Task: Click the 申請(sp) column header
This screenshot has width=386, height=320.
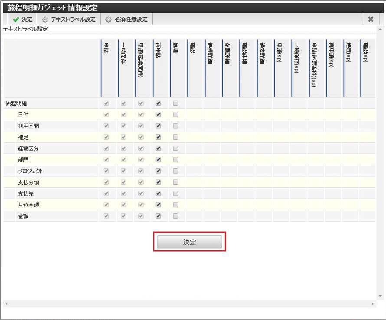Action: point(281,68)
